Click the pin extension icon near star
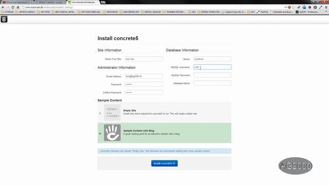The width and height of the screenshot is (329, 185). 299,7
